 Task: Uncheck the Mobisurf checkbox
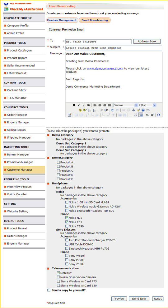coord(58,273)
